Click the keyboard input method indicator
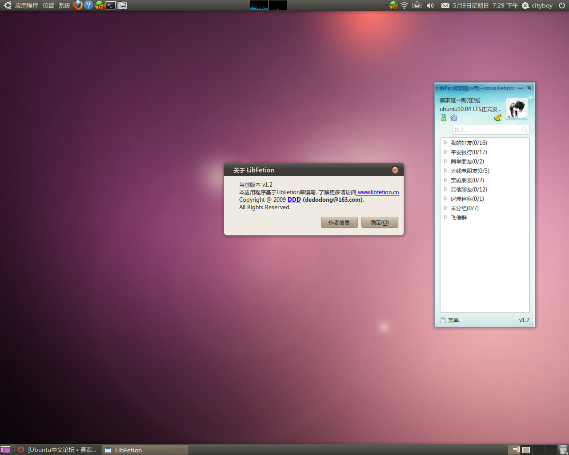Viewport: 569px width, 455px height. click(x=417, y=5)
